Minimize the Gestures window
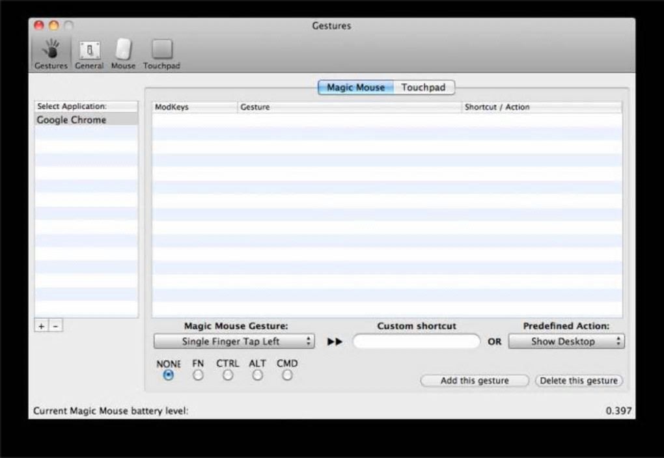Screen dimensions: 664x458 pos(54,25)
